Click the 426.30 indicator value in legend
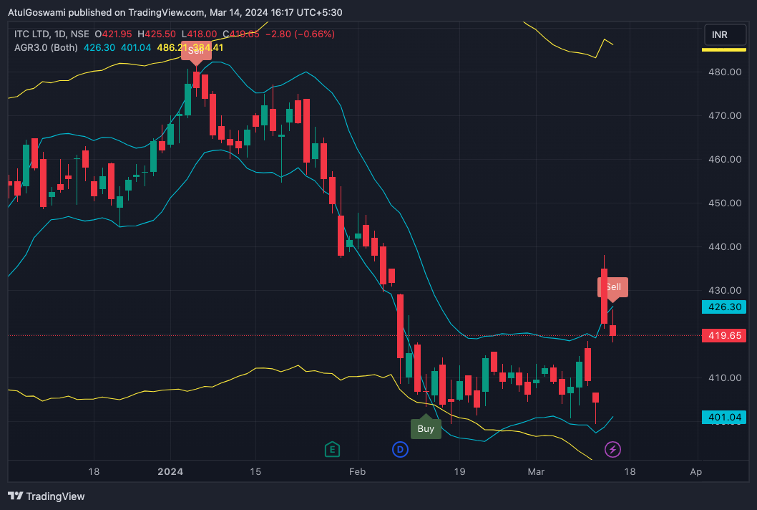Viewport: 757px width, 510px height. [99, 47]
